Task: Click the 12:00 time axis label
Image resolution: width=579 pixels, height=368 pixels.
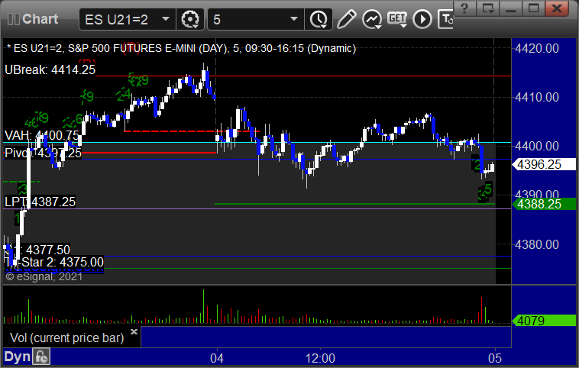Action: coord(320,358)
